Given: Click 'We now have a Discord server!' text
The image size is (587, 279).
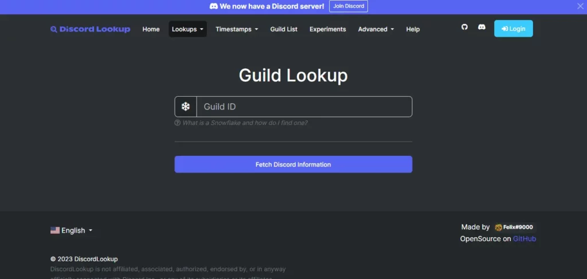Looking at the screenshot, I should pyautogui.click(x=272, y=6).
